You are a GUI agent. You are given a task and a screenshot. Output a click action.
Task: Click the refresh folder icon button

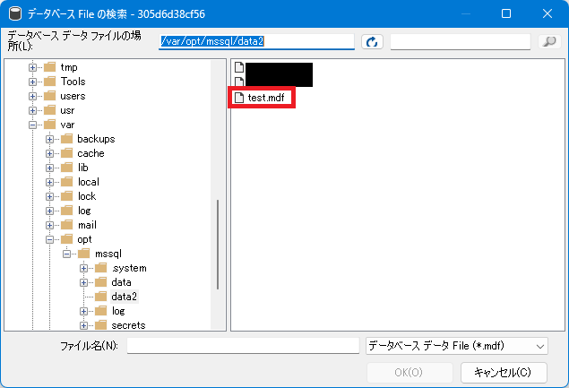[x=372, y=42]
